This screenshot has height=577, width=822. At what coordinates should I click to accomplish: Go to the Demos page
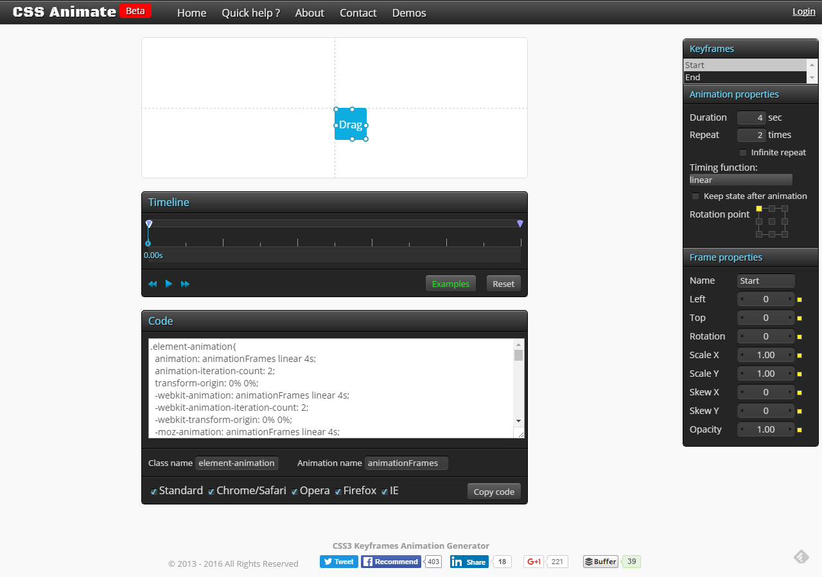click(408, 13)
